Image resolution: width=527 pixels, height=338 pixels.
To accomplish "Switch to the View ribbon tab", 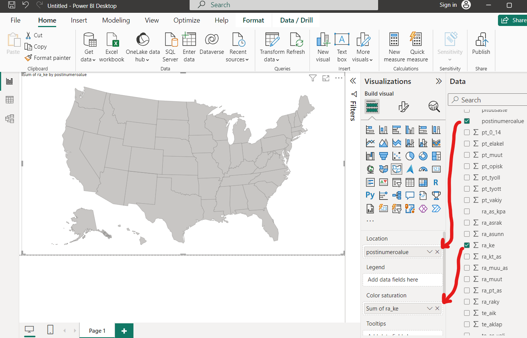I will point(152,20).
